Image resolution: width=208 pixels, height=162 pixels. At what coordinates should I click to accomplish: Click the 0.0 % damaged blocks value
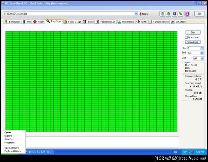[198, 79]
